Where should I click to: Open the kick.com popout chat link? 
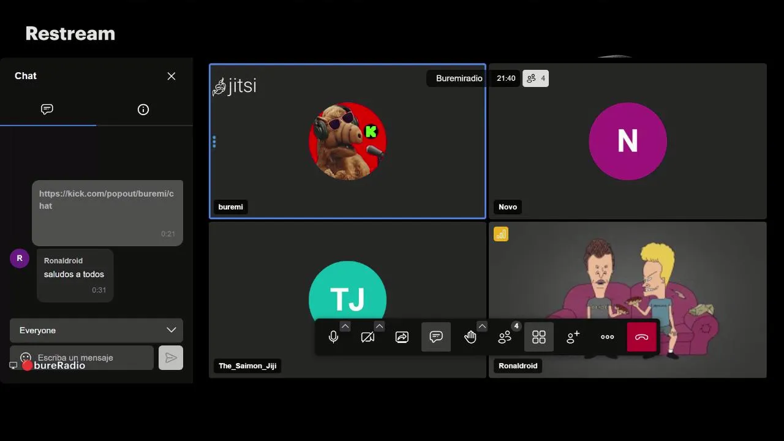point(107,200)
